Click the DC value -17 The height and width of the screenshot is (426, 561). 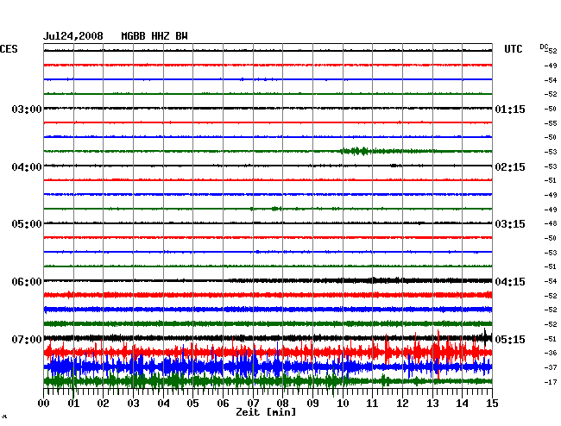[551, 382]
